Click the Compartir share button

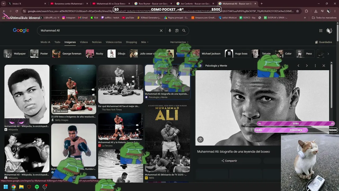tap(229, 161)
